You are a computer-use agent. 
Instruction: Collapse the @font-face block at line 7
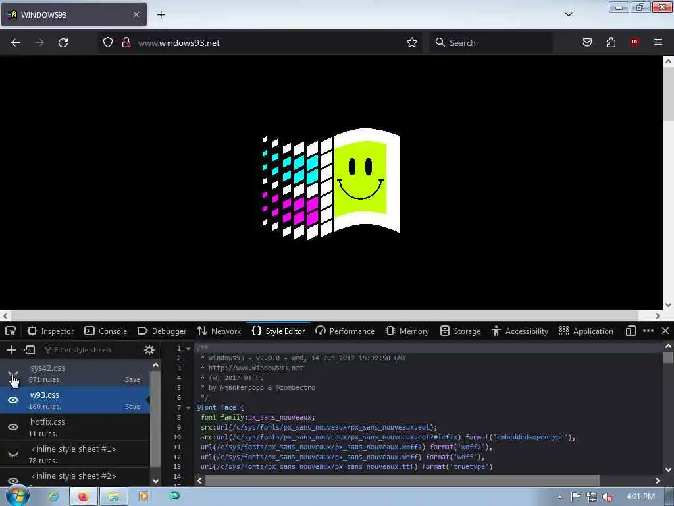[188, 407]
